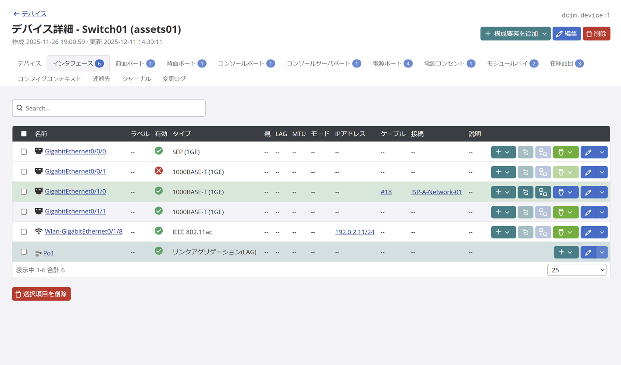This screenshot has height=365, width=621.
Task: Click green connect cable button for GigabitEthernet0/1/1
Action: 565,212
